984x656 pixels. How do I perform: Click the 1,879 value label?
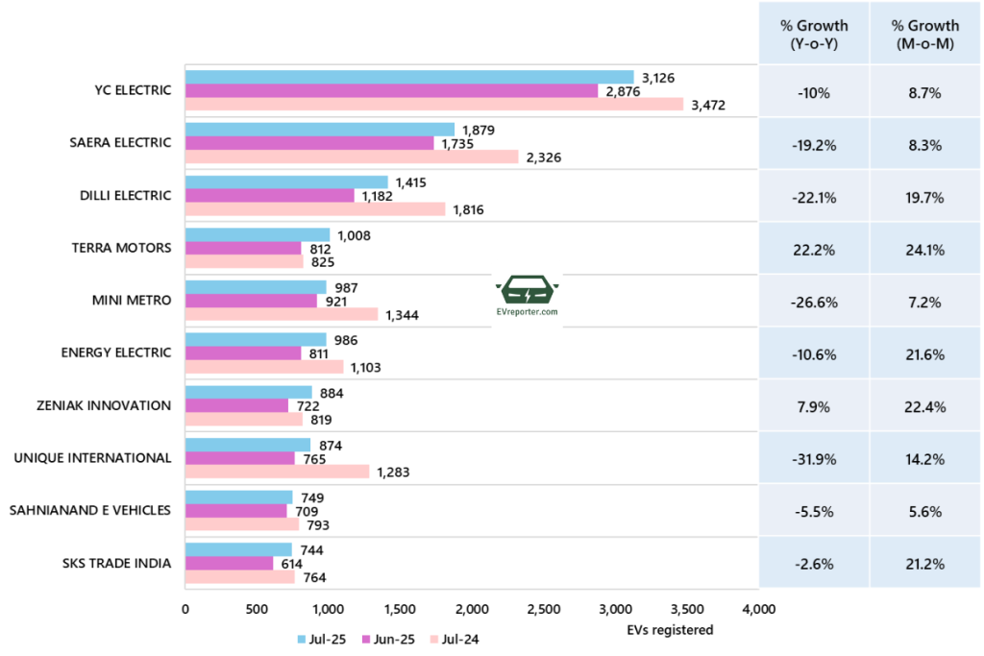pyautogui.click(x=479, y=131)
